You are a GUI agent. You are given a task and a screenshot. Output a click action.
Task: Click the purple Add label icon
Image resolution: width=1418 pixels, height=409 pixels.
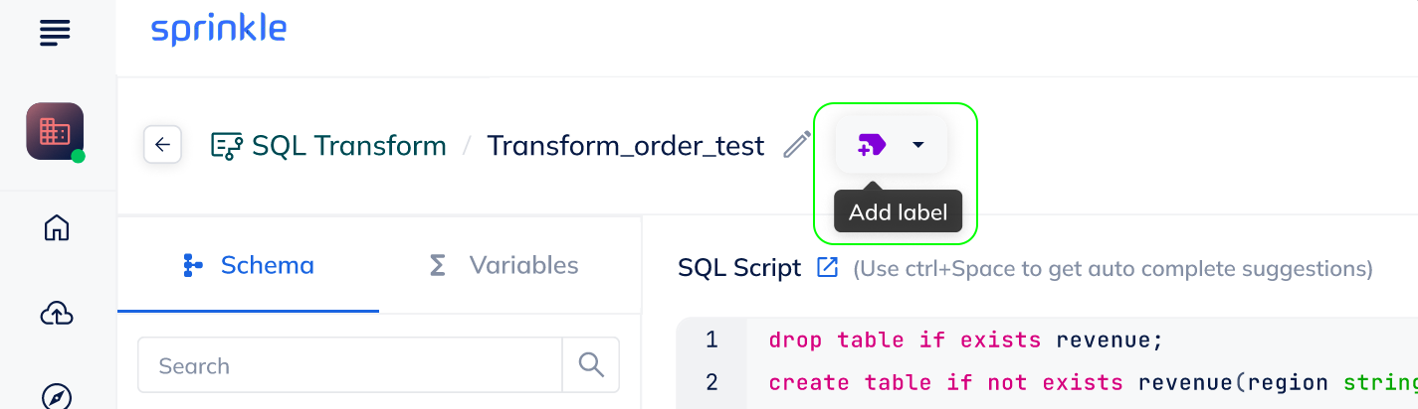[x=872, y=145]
